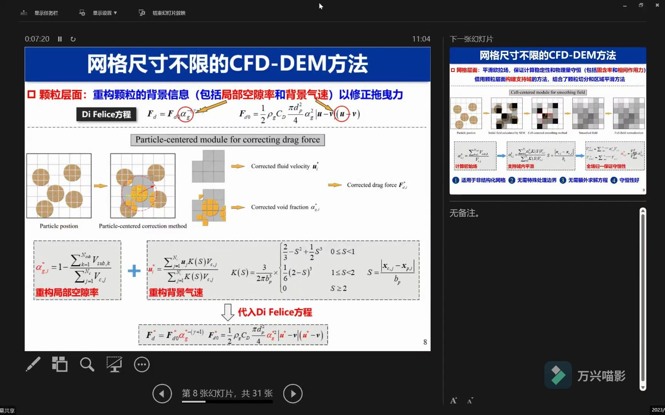The width and height of the screenshot is (665, 415).
Task: Increase notes font size with large A
Action: coord(454,400)
